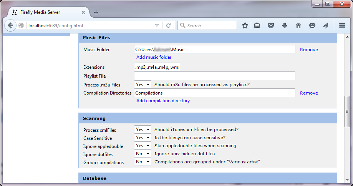Screen dimensions: 353x186
Task: Change the Group compilations dropdown
Action: tap(143, 162)
